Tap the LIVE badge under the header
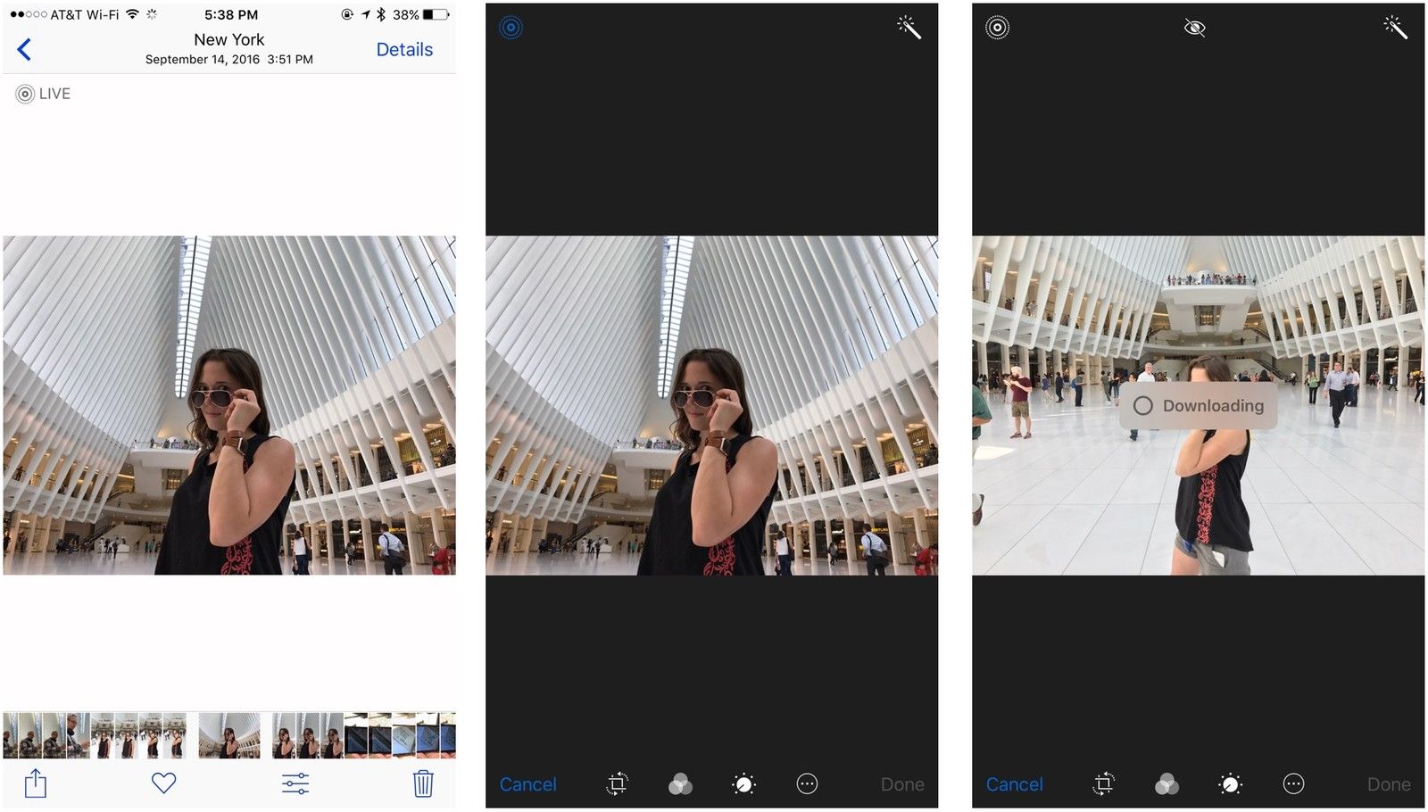The image size is (1428, 812). 43,94
